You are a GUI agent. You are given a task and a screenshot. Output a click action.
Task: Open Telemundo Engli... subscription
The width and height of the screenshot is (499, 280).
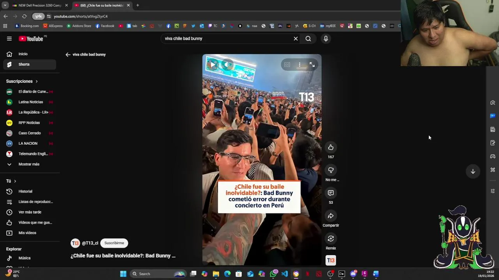(x=30, y=154)
